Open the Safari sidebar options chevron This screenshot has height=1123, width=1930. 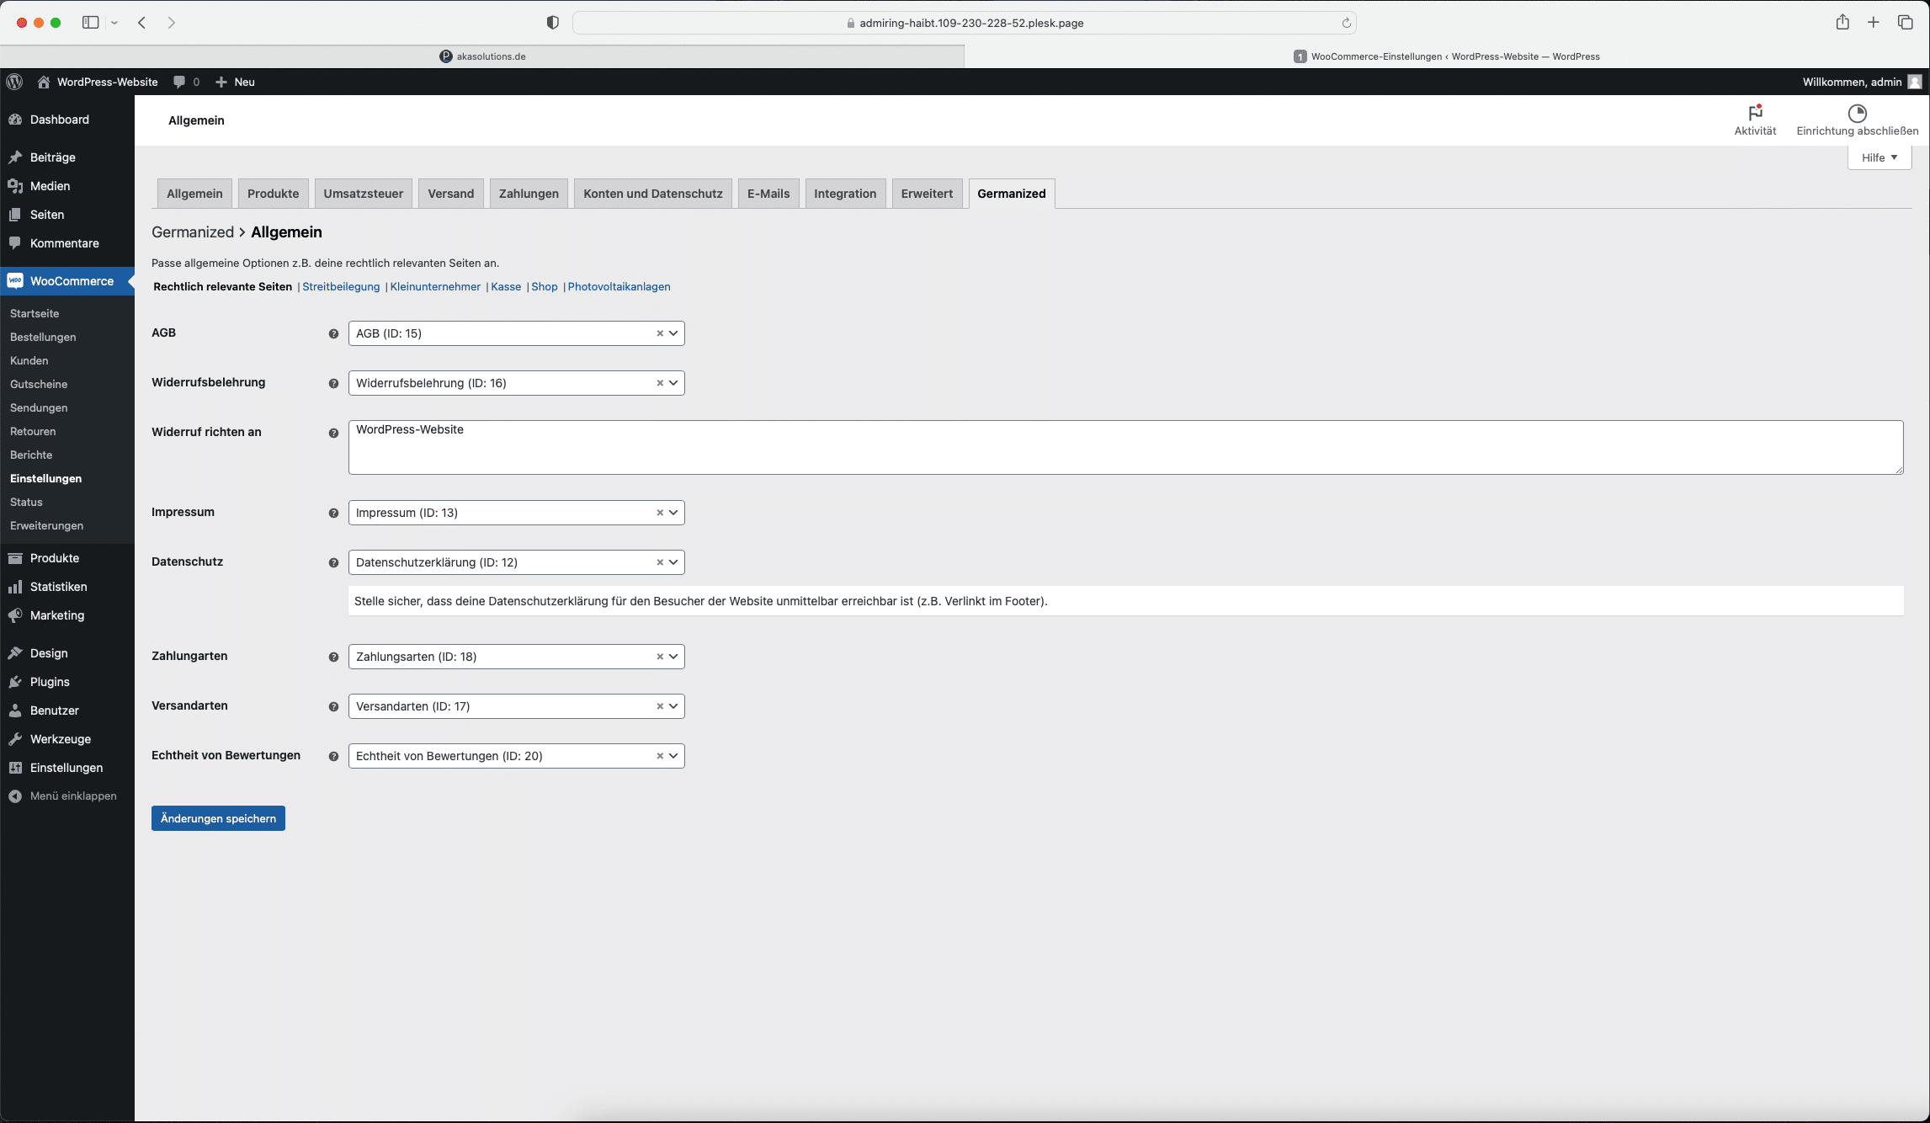click(114, 23)
